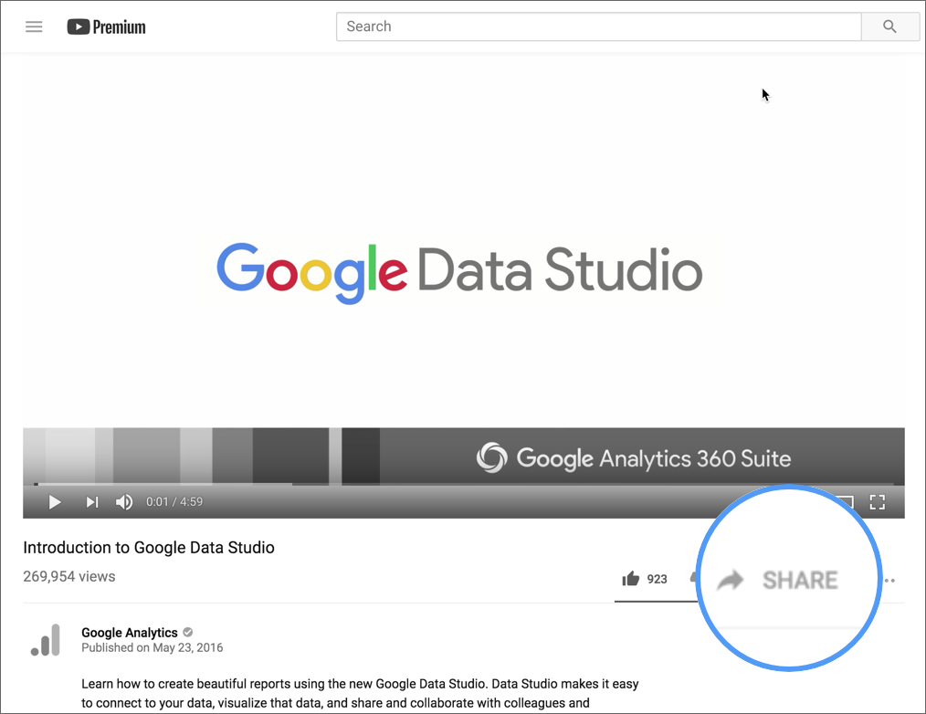Enter fullscreen mode
The width and height of the screenshot is (926, 714).
pyautogui.click(x=878, y=501)
